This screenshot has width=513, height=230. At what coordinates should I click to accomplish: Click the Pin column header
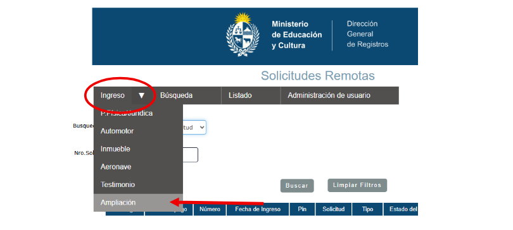(302, 209)
